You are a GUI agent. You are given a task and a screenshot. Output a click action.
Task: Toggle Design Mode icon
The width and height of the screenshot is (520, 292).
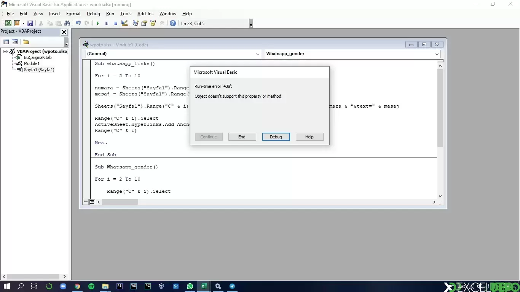pyautogui.click(x=124, y=23)
